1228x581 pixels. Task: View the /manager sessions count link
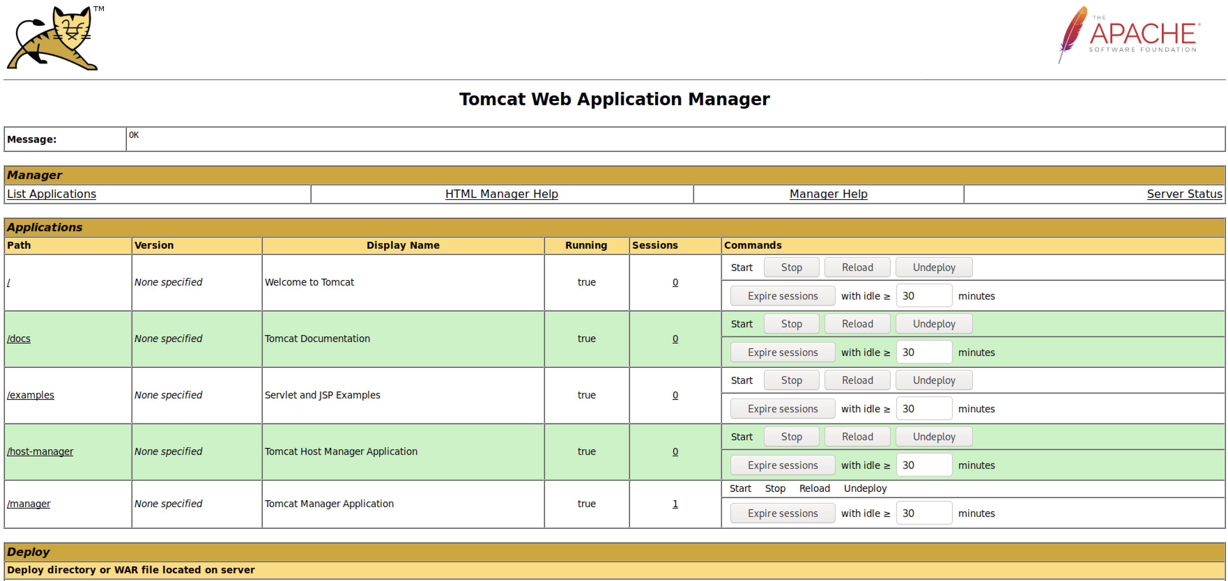(x=675, y=504)
